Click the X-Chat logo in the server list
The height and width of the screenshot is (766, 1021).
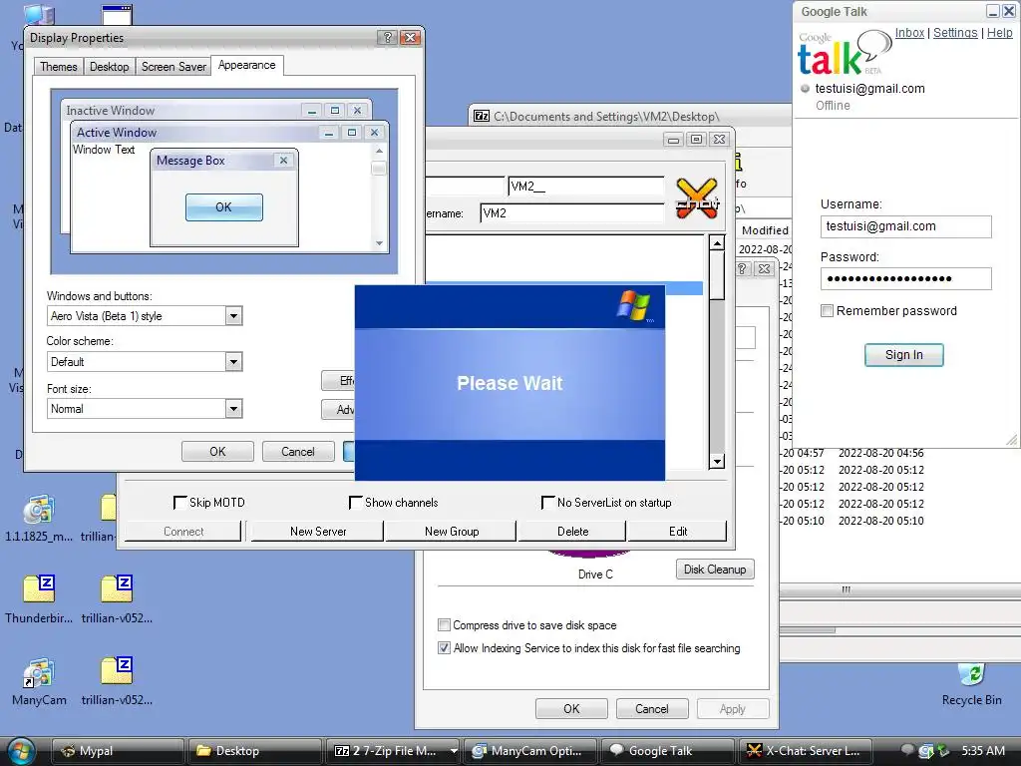click(697, 198)
